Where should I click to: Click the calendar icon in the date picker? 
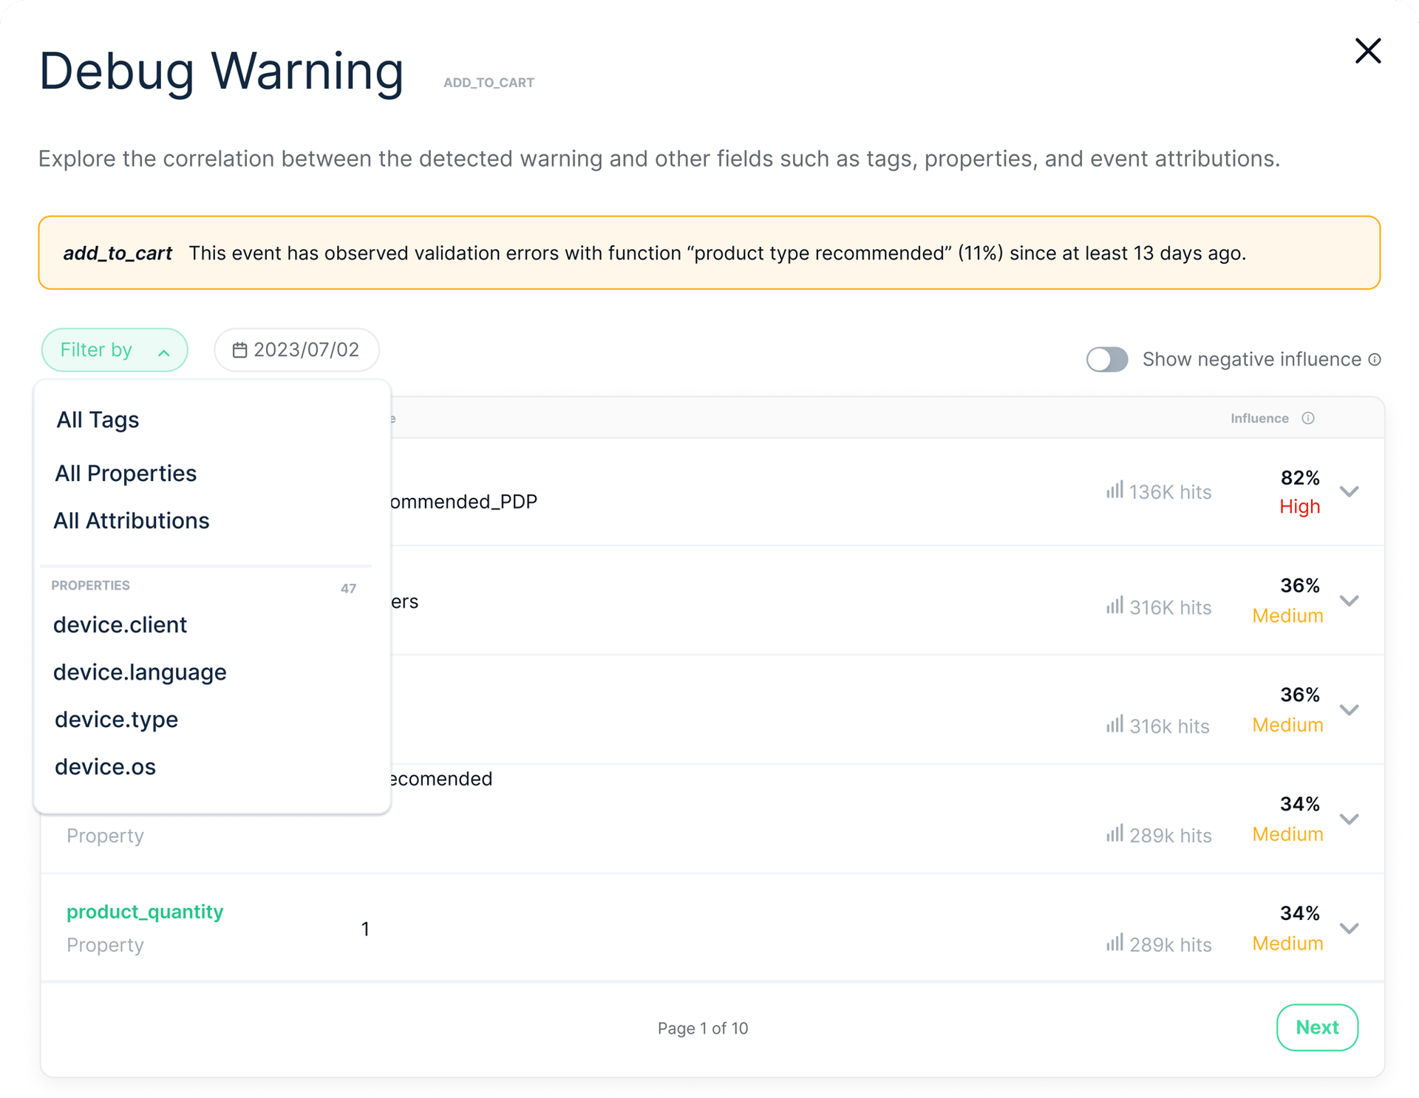tap(239, 349)
